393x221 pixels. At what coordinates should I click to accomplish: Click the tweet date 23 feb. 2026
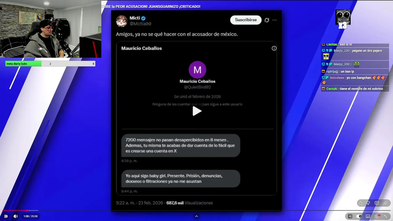coord(150,203)
